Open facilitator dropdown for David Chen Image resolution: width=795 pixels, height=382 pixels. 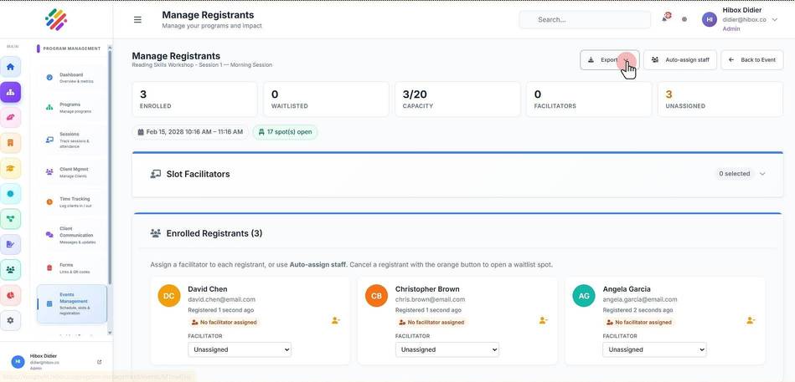pos(240,349)
